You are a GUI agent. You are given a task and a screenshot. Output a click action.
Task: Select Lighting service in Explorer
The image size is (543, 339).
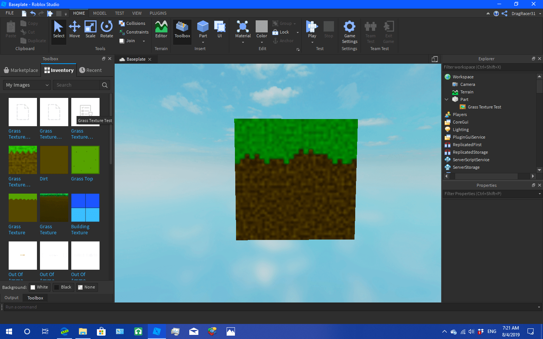[461, 130]
